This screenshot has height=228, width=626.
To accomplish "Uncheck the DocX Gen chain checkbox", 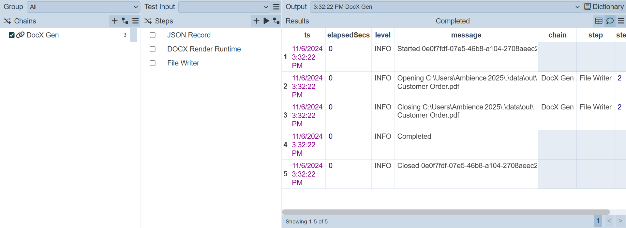I will (12, 35).
